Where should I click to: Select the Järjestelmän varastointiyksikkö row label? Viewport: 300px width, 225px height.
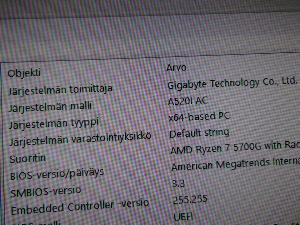tap(80, 139)
